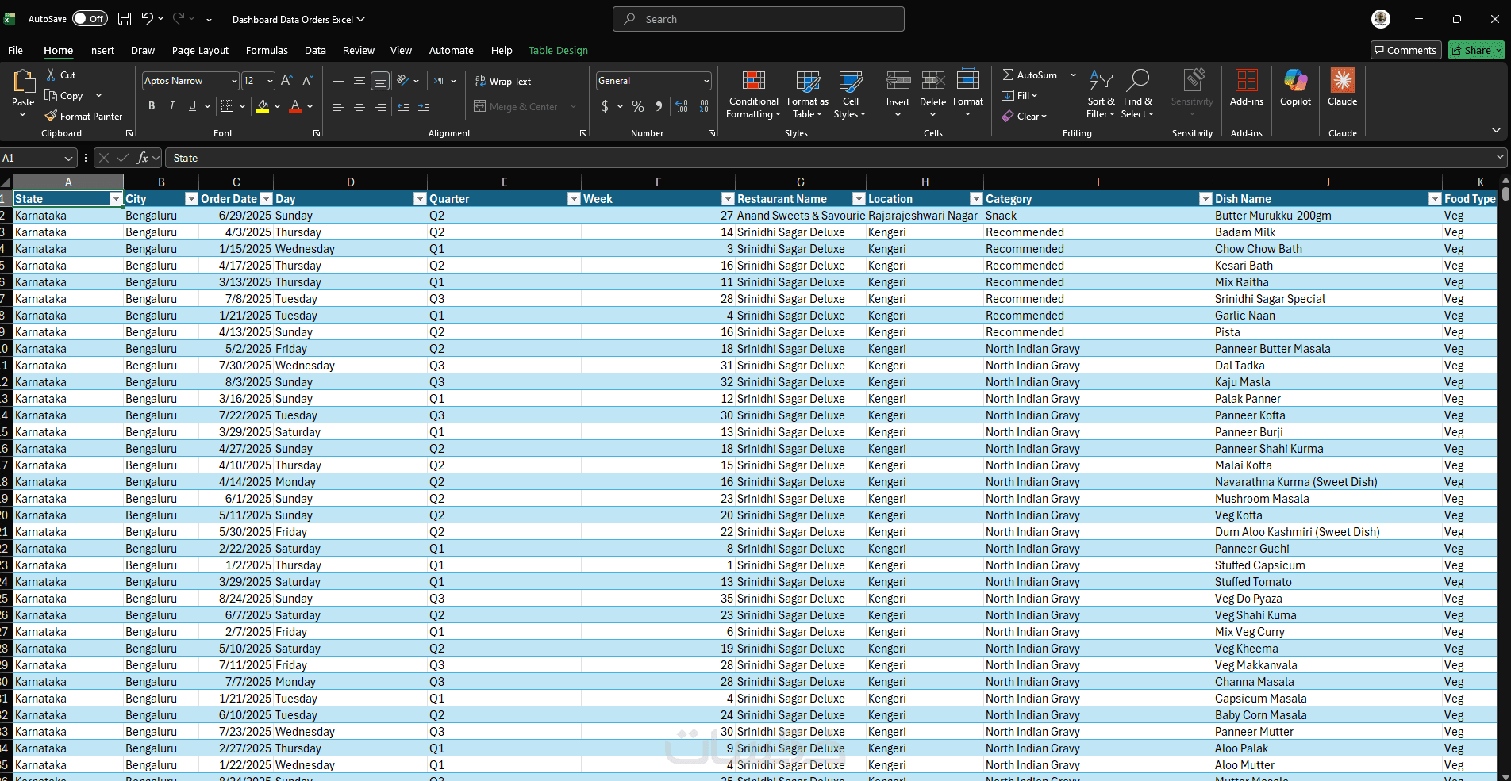Screen dimensions: 1511x781
Task: Toggle Wrap Text
Action: tap(503, 81)
